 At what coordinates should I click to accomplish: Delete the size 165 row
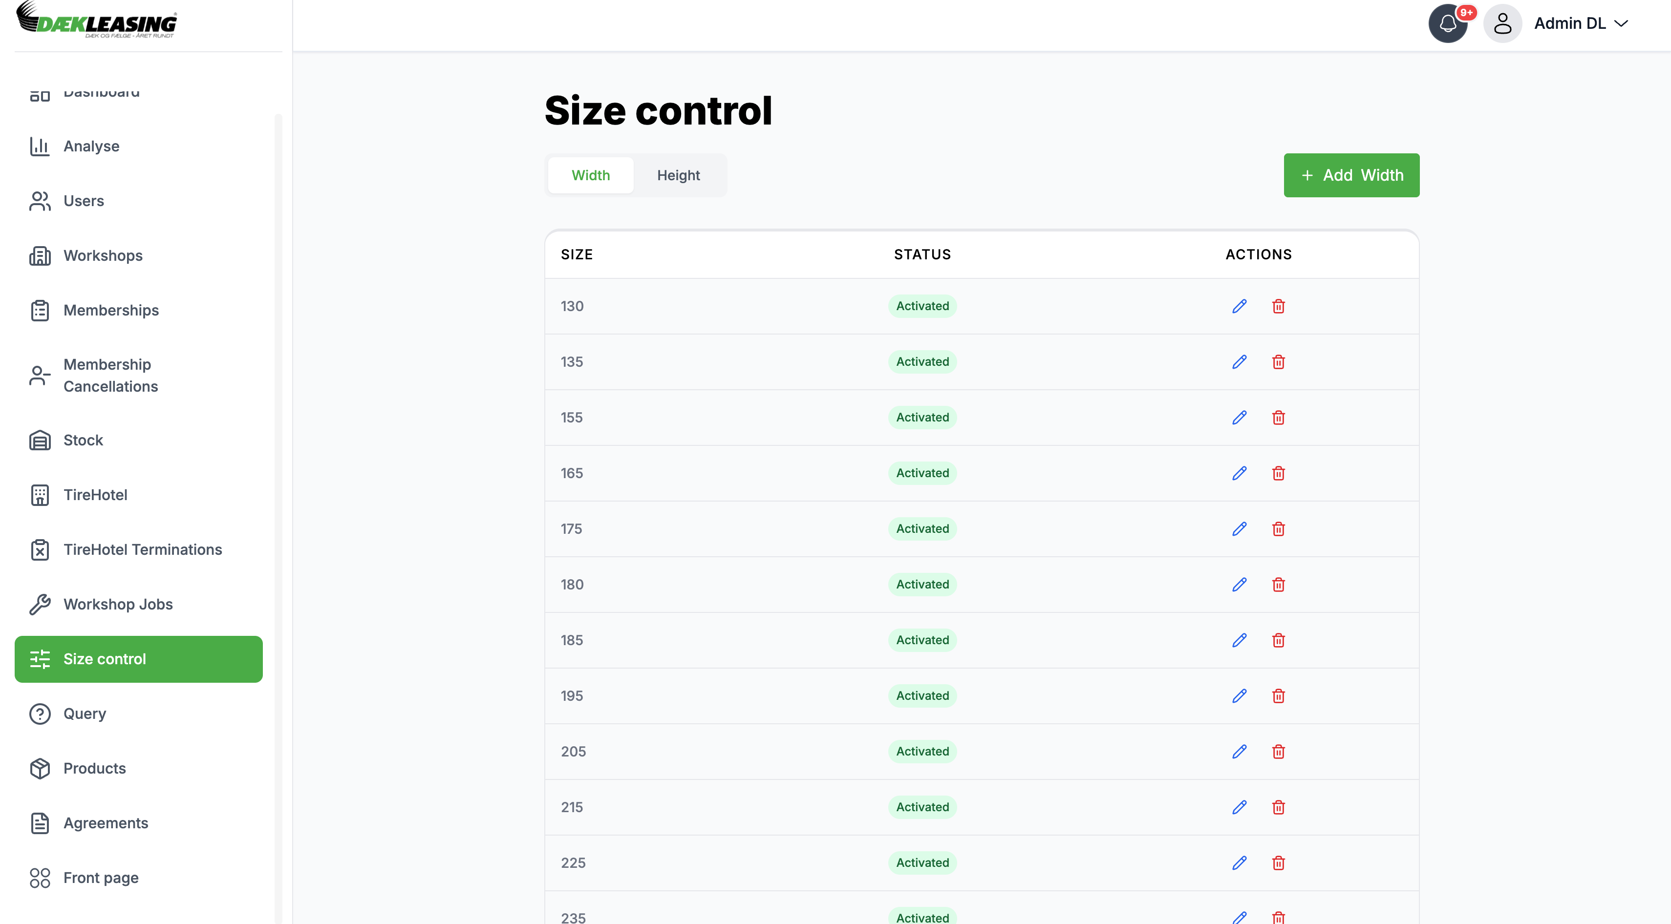coord(1278,473)
